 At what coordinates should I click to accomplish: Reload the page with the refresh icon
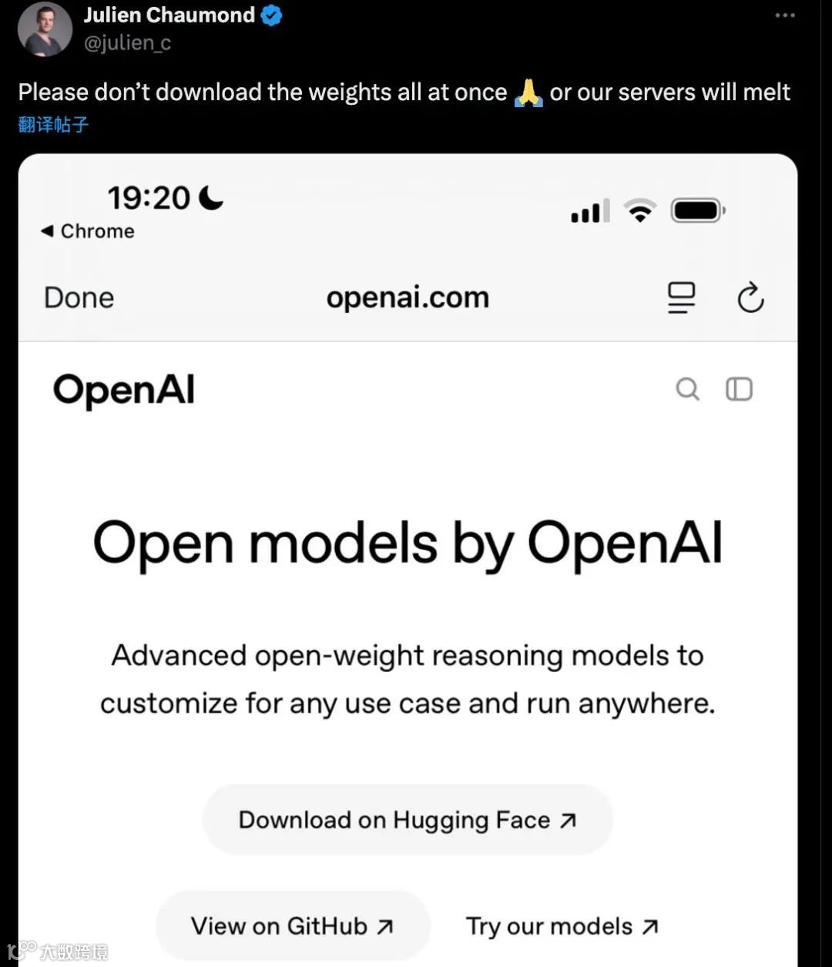(x=750, y=297)
